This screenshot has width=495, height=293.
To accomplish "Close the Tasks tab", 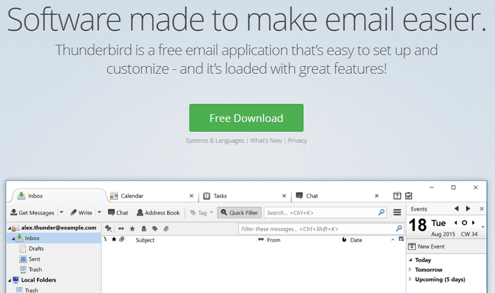I will tap(284, 196).
